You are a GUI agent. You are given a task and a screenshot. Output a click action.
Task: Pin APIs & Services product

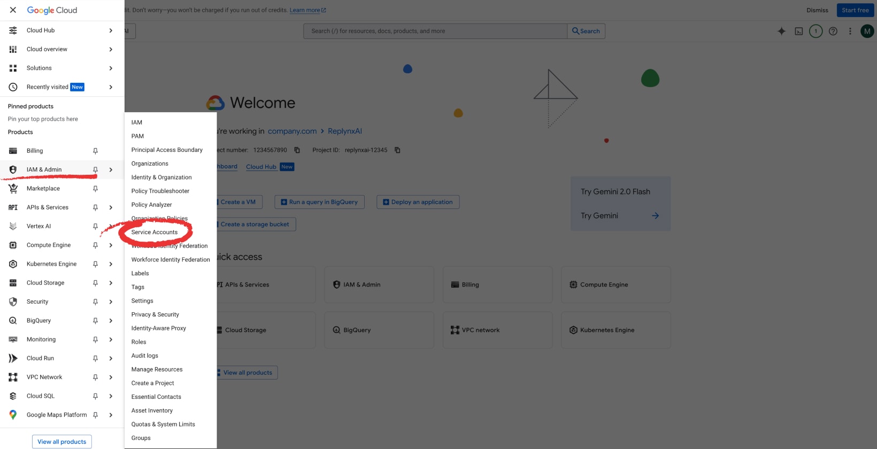click(x=95, y=207)
